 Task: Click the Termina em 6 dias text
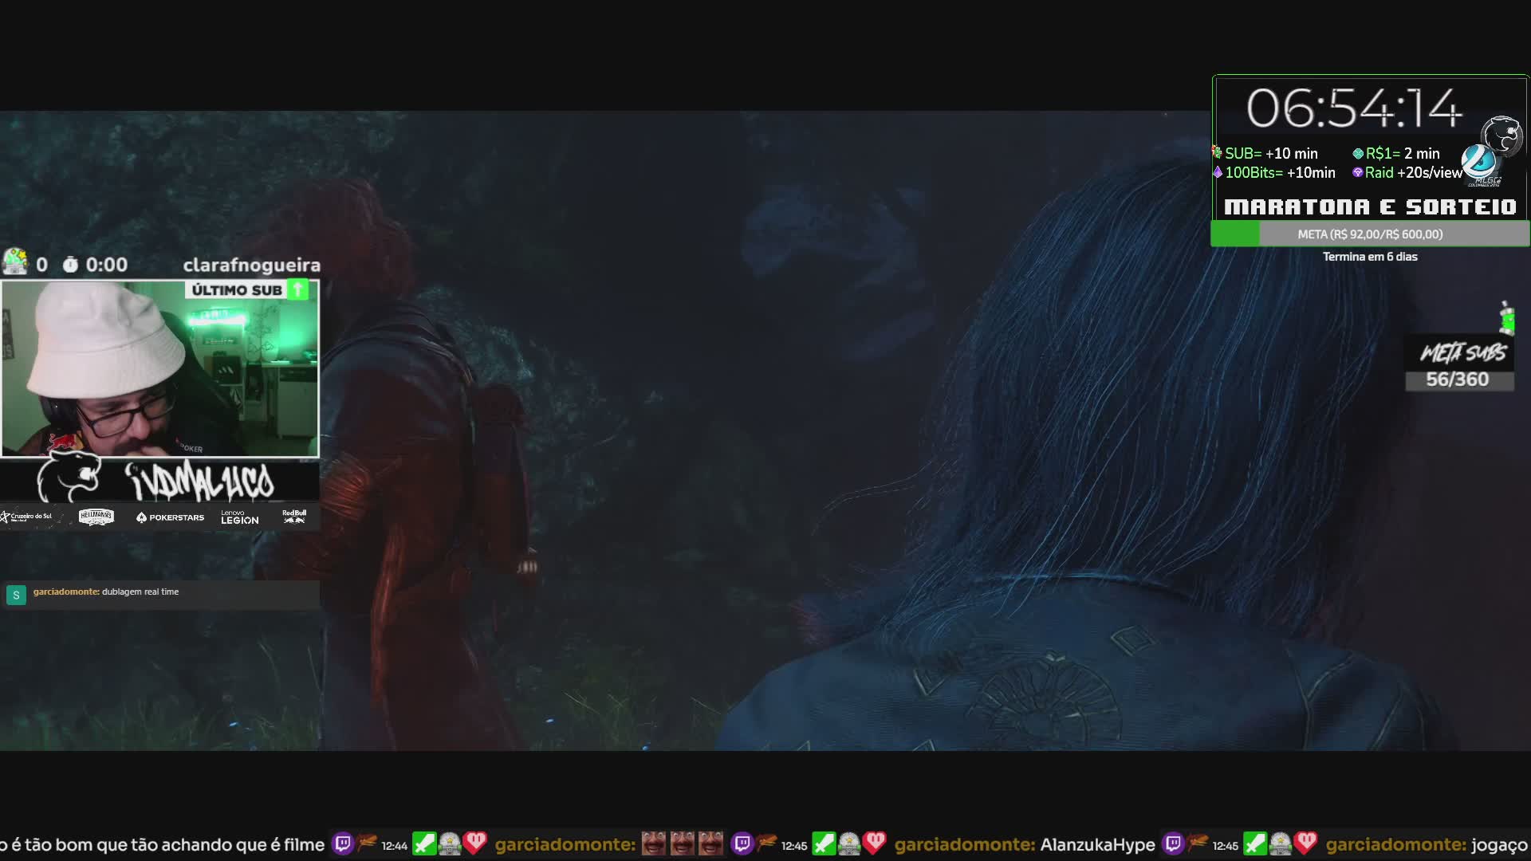pyautogui.click(x=1370, y=257)
